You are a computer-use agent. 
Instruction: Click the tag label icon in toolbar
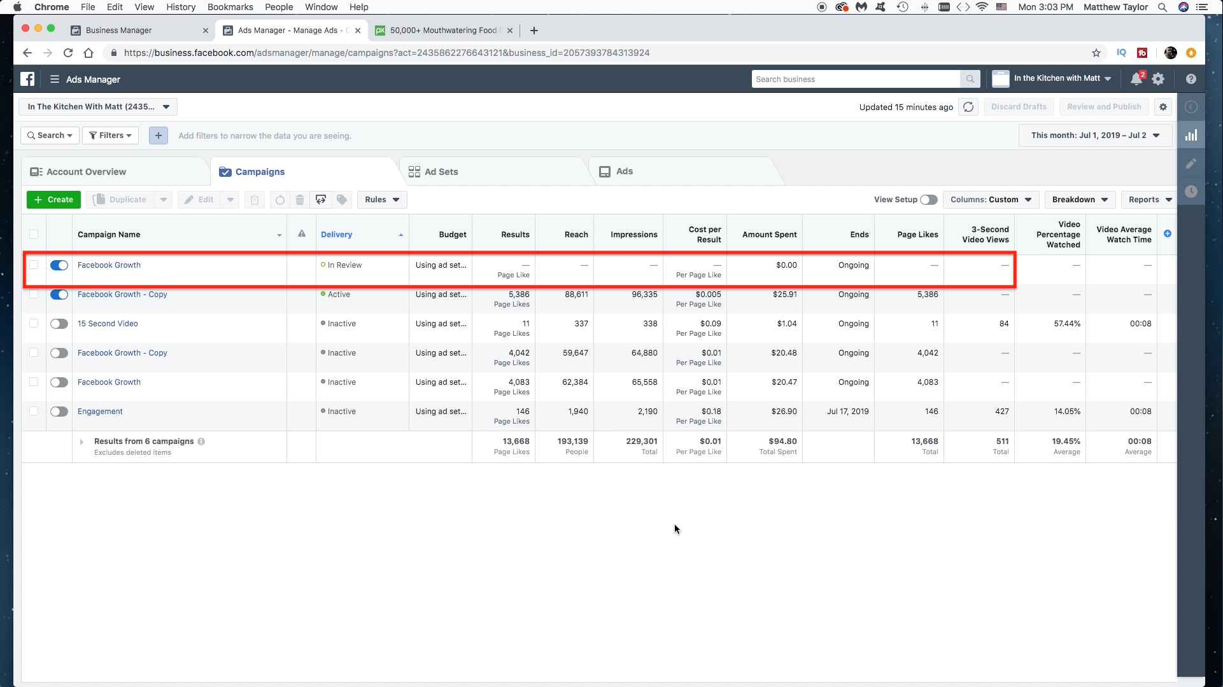pyautogui.click(x=342, y=200)
